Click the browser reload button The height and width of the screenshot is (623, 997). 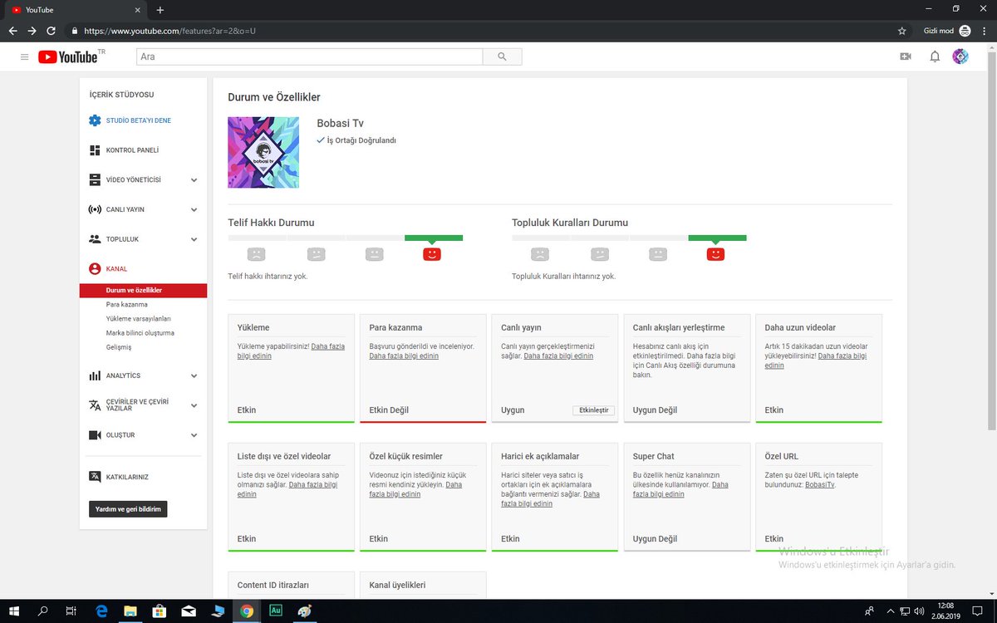point(52,31)
